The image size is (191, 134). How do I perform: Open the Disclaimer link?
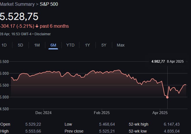[42, 34]
